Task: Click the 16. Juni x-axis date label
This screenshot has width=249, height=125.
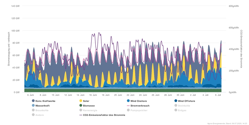Action: [x=93, y=95]
